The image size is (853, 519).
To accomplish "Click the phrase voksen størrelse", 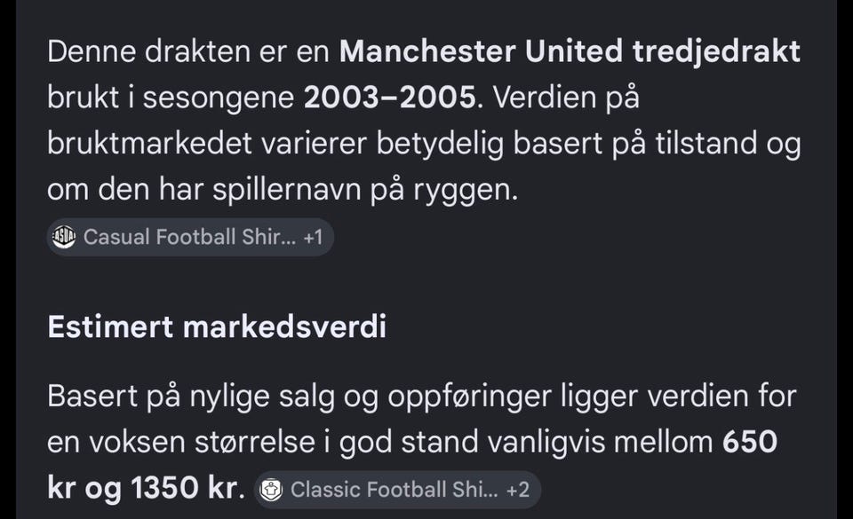I will point(202,442).
